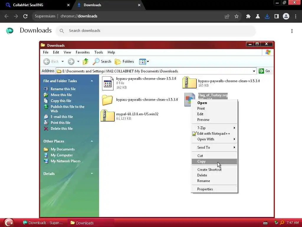Click the Flag_of_Turkey.svg file name
Viewport: 302px width, 227px height.
tap(213, 95)
